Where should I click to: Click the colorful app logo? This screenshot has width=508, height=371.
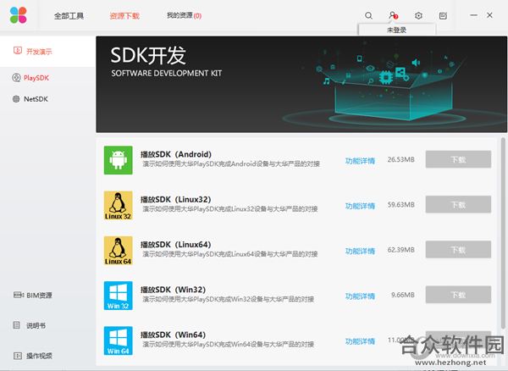(18, 15)
